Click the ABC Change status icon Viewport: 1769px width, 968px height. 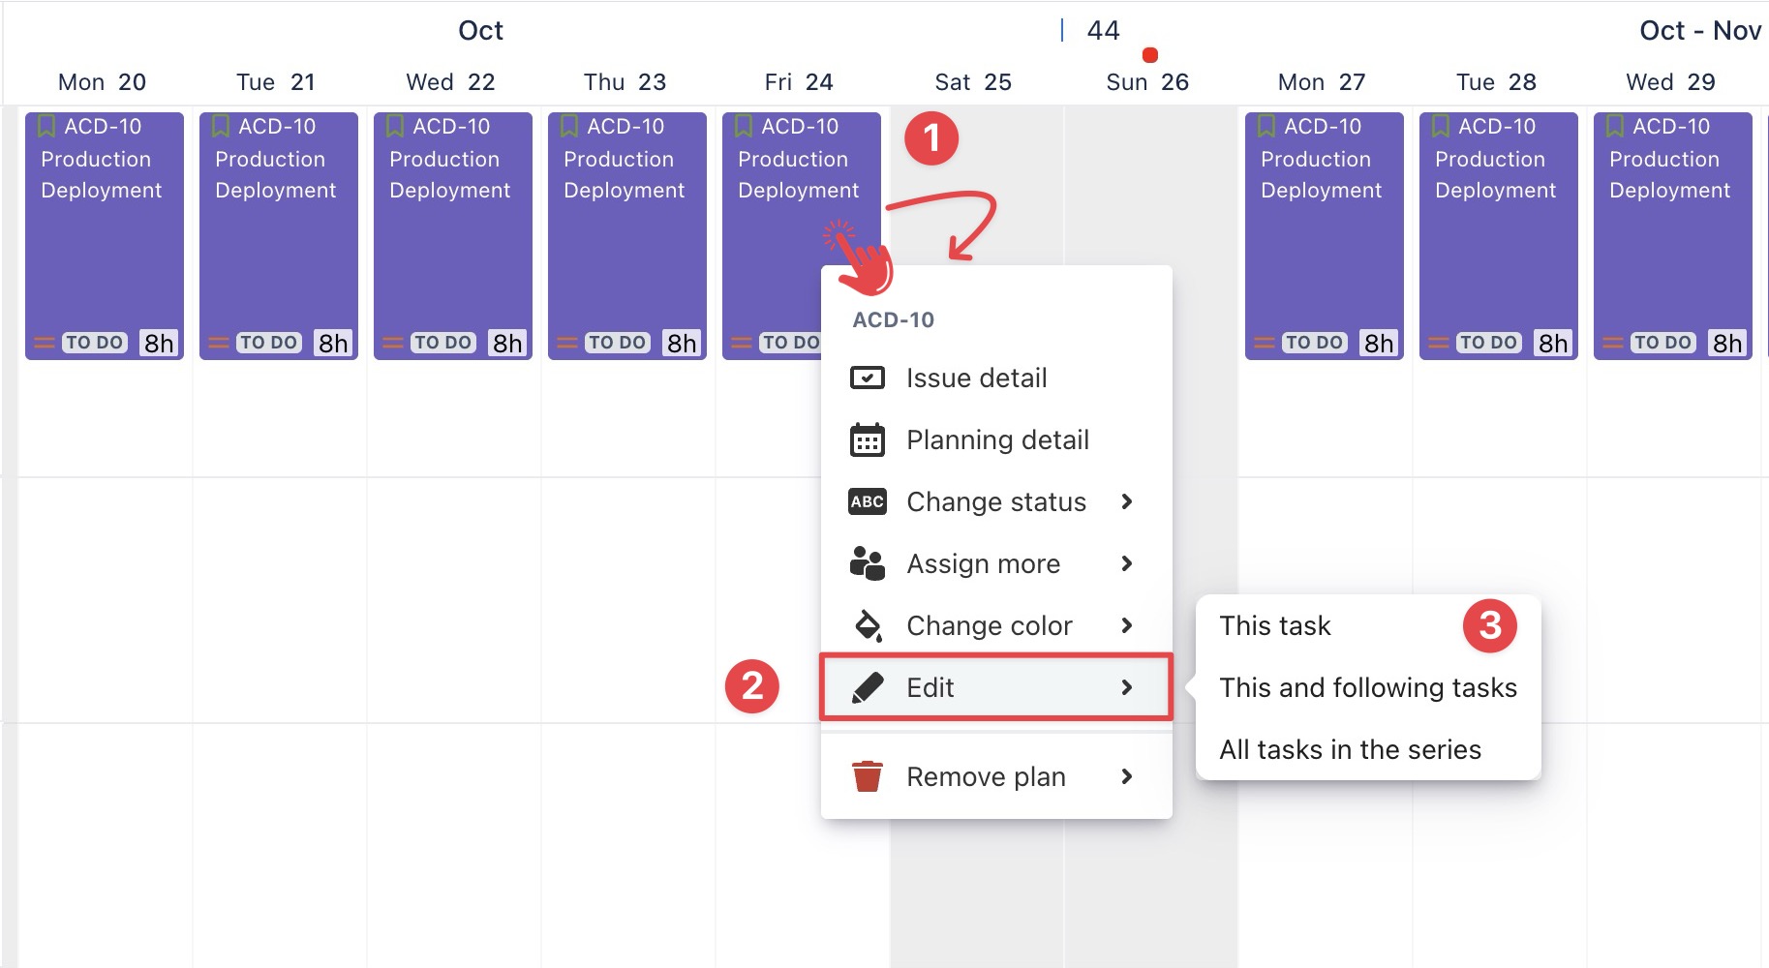pyautogui.click(x=867, y=501)
